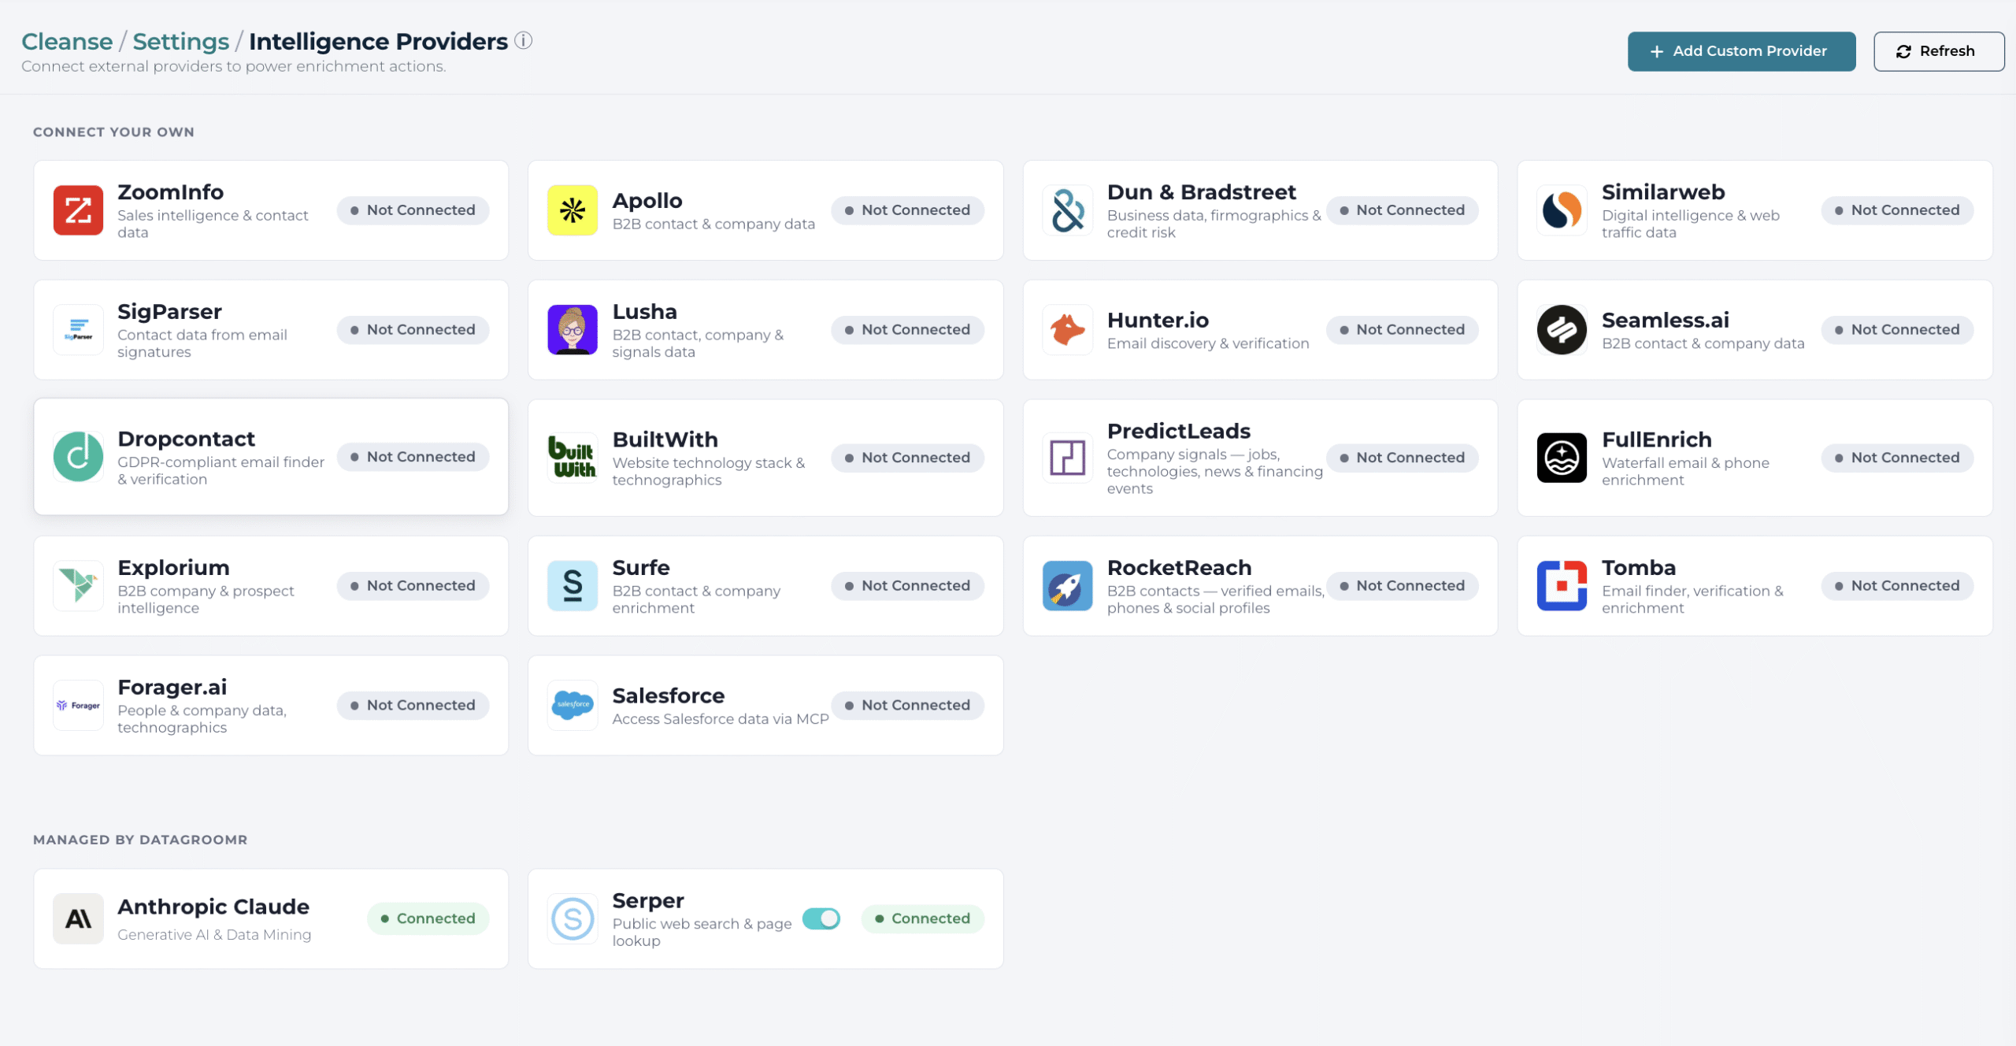The width and height of the screenshot is (2016, 1046).
Task: Click Forager.ai's Not Connected status badge
Action: coord(413,706)
